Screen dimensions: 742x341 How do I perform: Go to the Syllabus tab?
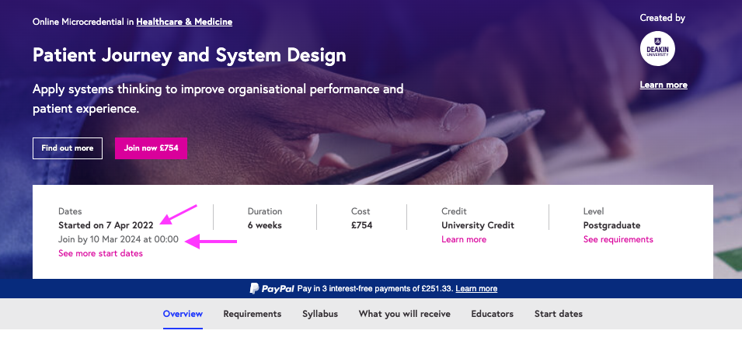(x=320, y=314)
